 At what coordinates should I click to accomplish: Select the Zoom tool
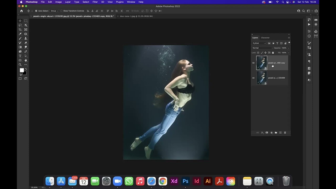click(x=20, y=65)
